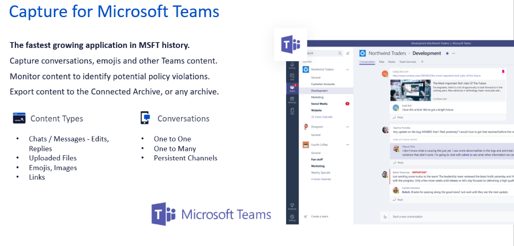
Task: Open the Settings gear icon
Action: click(x=292, y=216)
